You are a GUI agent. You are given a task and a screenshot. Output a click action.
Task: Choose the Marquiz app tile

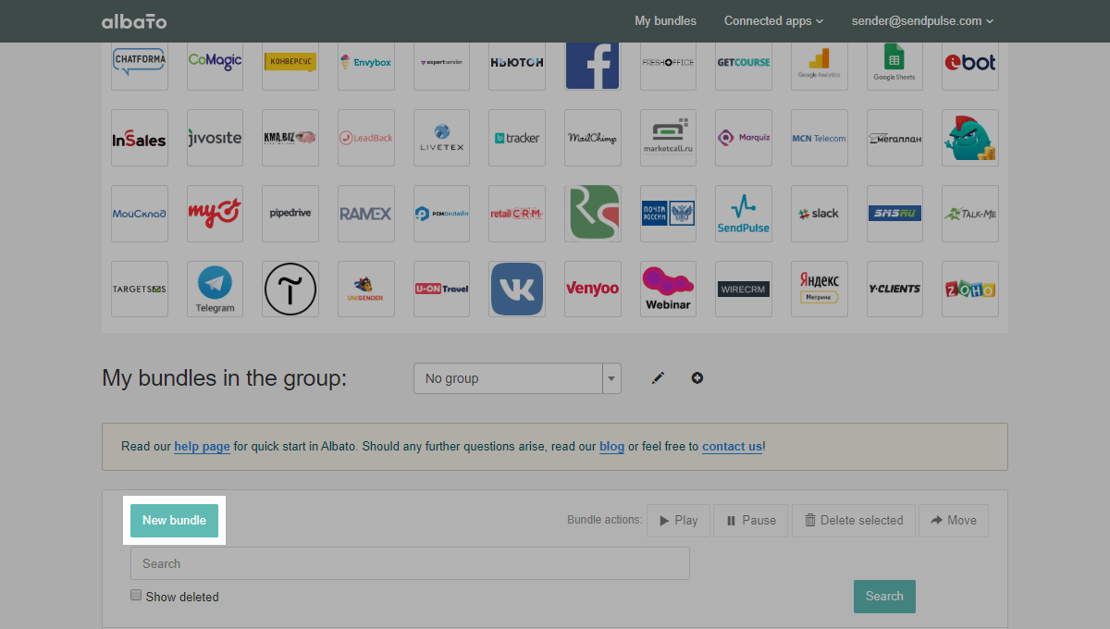point(744,138)
